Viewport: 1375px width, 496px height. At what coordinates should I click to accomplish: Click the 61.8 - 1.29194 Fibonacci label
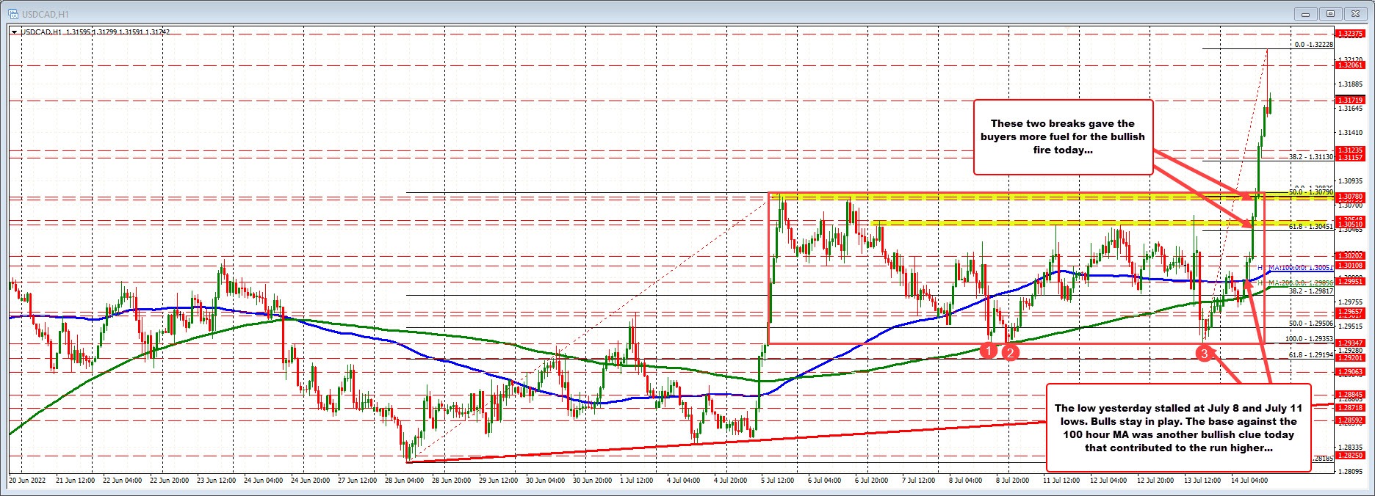[1311, 354]
